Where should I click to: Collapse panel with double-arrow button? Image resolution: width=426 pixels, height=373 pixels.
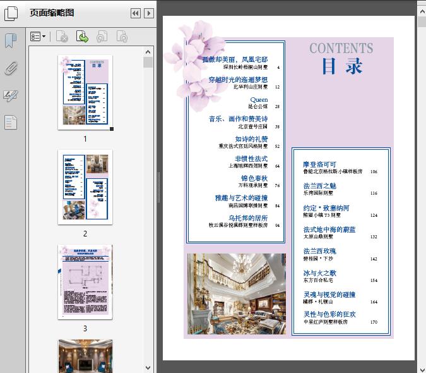pos(135,13)
